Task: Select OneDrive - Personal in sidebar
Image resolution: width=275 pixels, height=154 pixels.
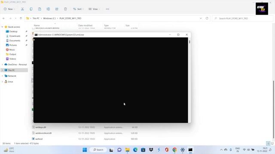Action: (x=17, y=65)
